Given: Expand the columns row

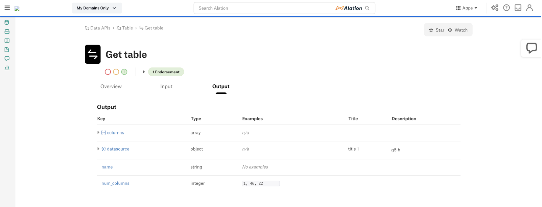Looking at the screenshot, I should point(98,133).
